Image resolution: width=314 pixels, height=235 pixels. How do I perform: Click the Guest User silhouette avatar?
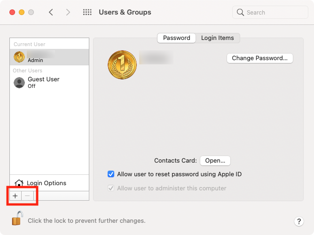pyautogui.click(x=19, y=82)
